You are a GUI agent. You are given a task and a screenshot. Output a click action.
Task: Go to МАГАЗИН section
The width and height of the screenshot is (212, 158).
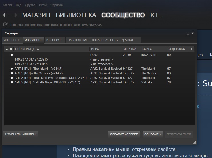click(x=36, y=15)
